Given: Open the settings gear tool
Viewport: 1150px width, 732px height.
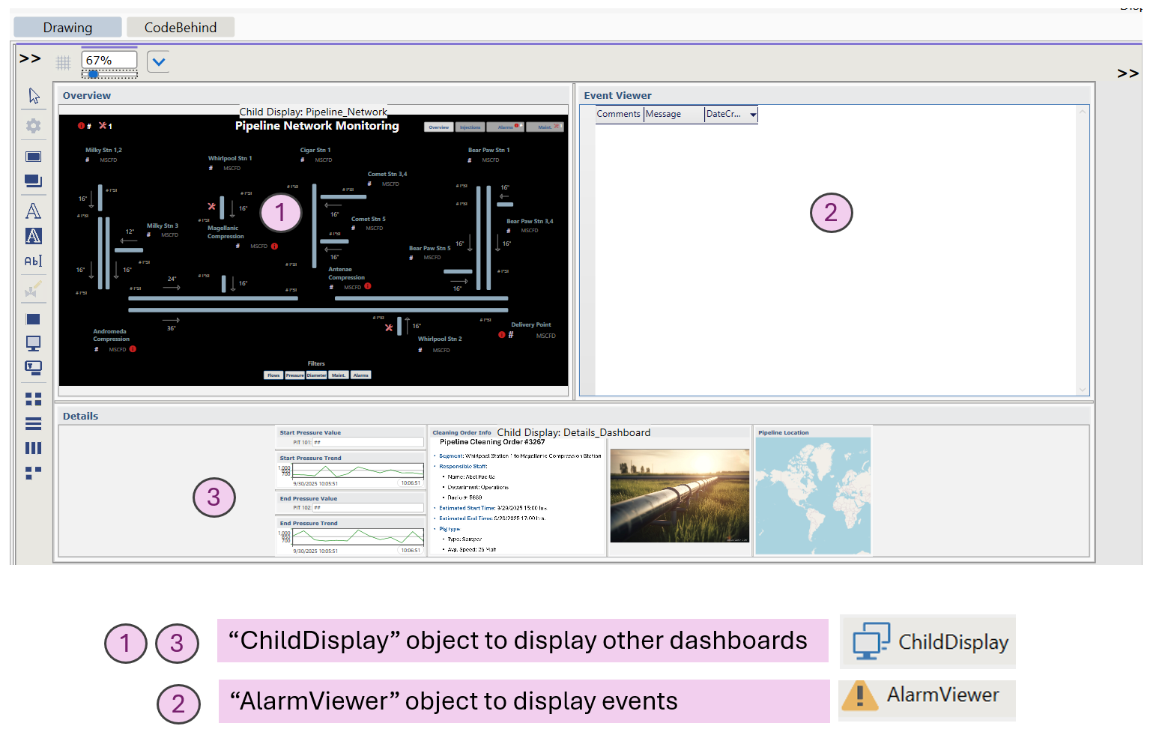Looking at the screenshot, I should (33, 125).
